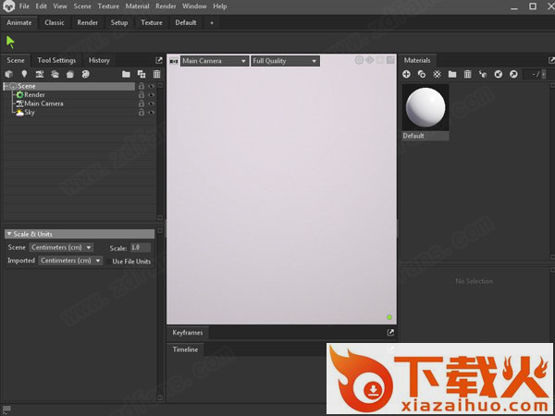
Task: Apply material to selected mesh
Action: tap(483, 74)
